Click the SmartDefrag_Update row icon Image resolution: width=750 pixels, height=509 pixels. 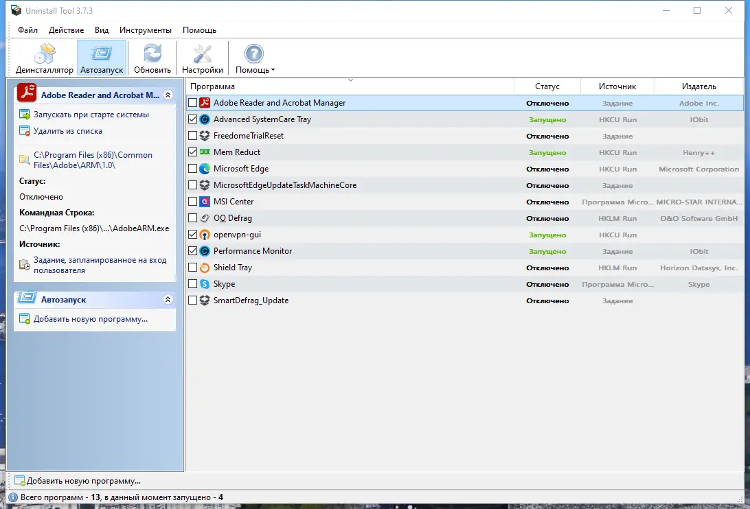tap(205, 300)
